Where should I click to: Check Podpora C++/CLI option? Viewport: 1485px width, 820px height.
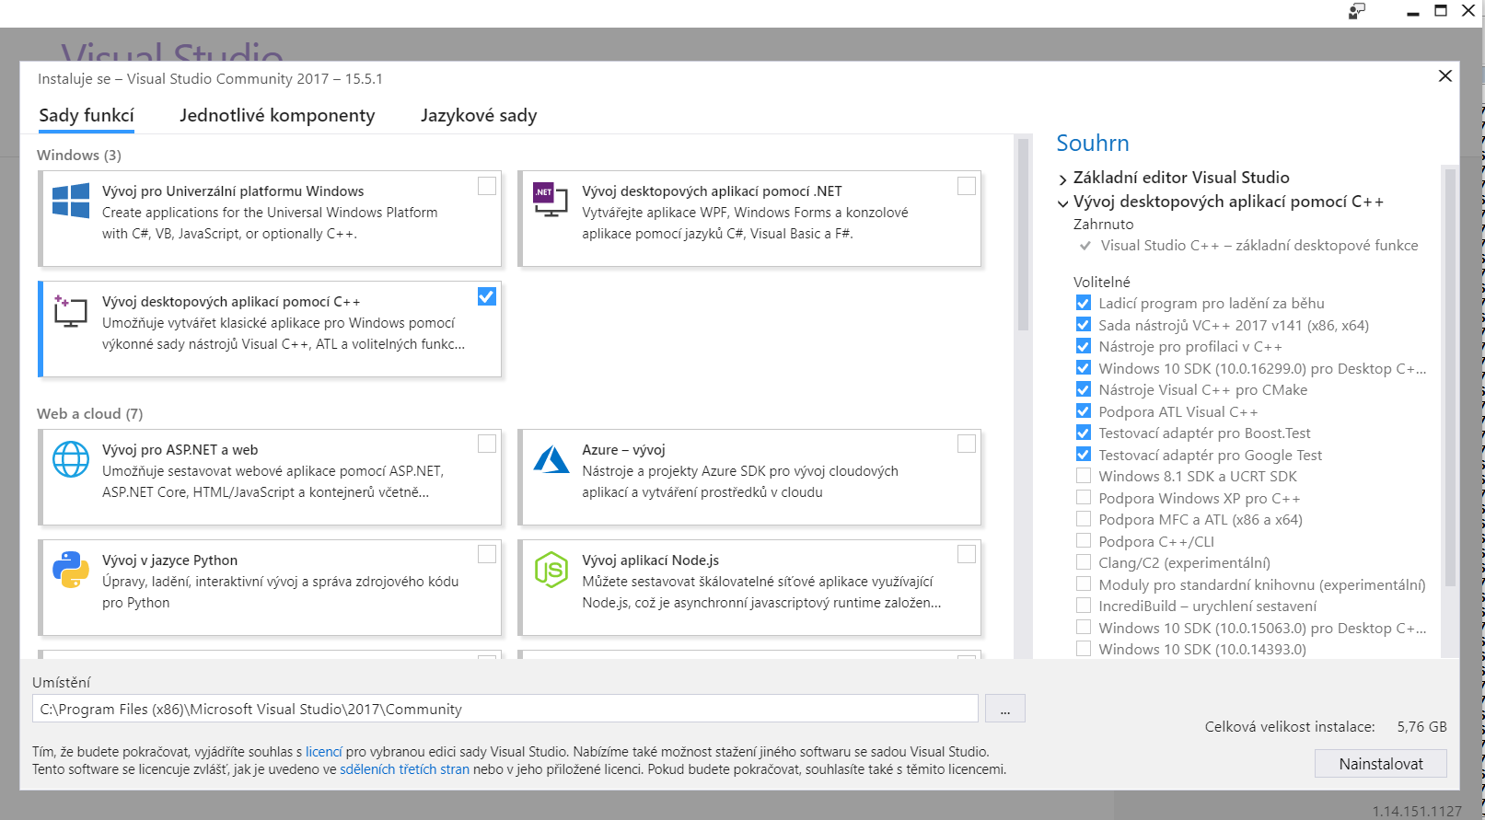pos(1084,541)
